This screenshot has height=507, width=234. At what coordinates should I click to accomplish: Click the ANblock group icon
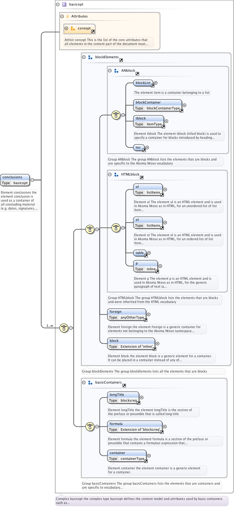[x=116, y=71]
